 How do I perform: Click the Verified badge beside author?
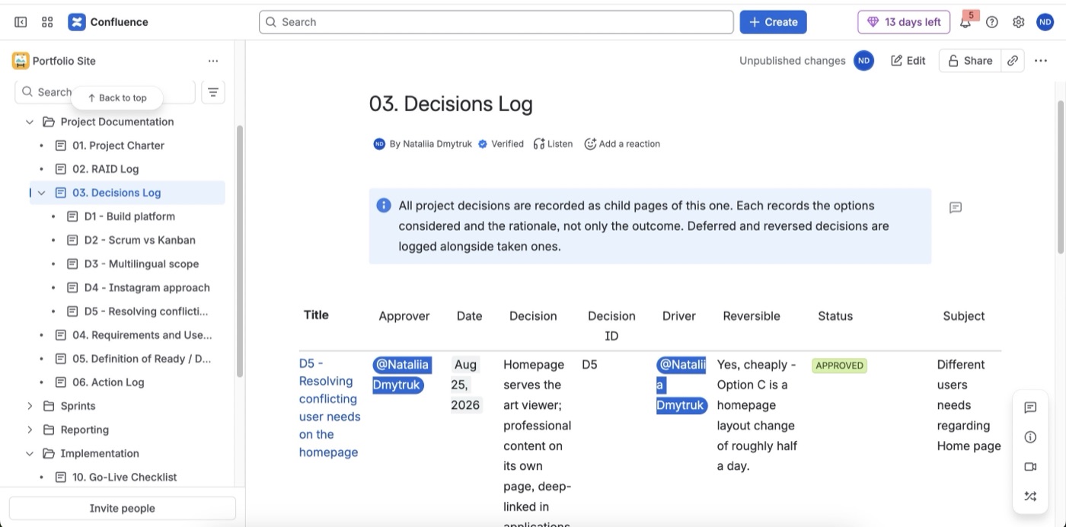tap(501, 144)
